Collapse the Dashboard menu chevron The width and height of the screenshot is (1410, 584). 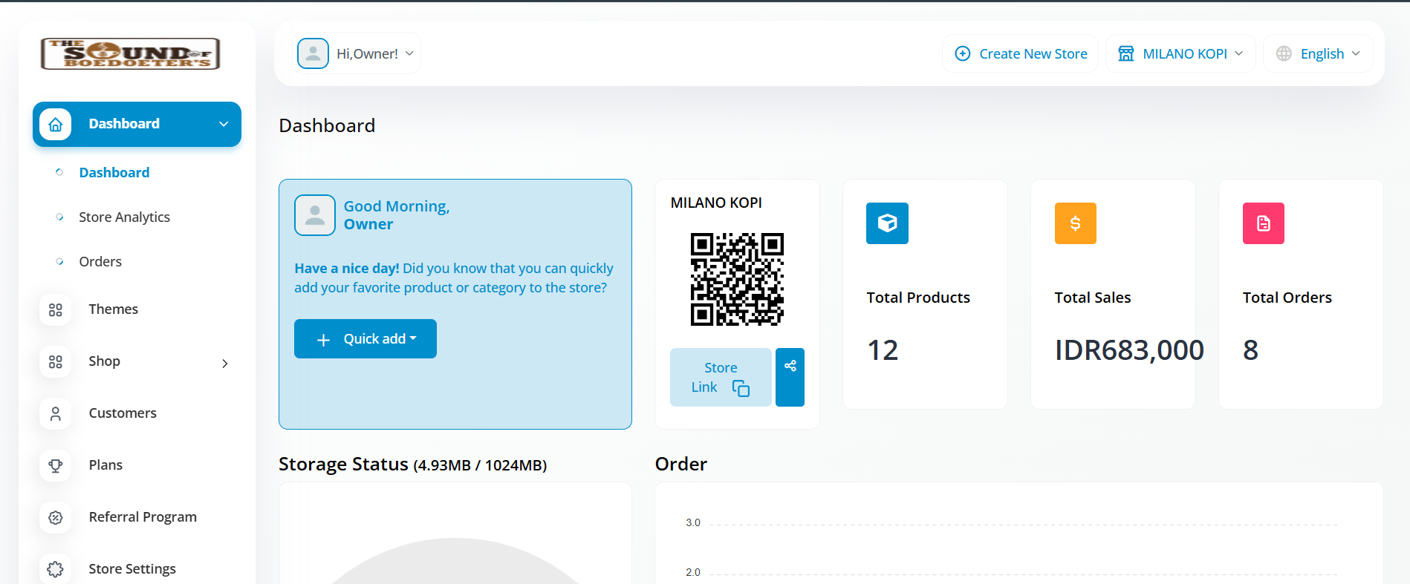[x=224, y=124]
